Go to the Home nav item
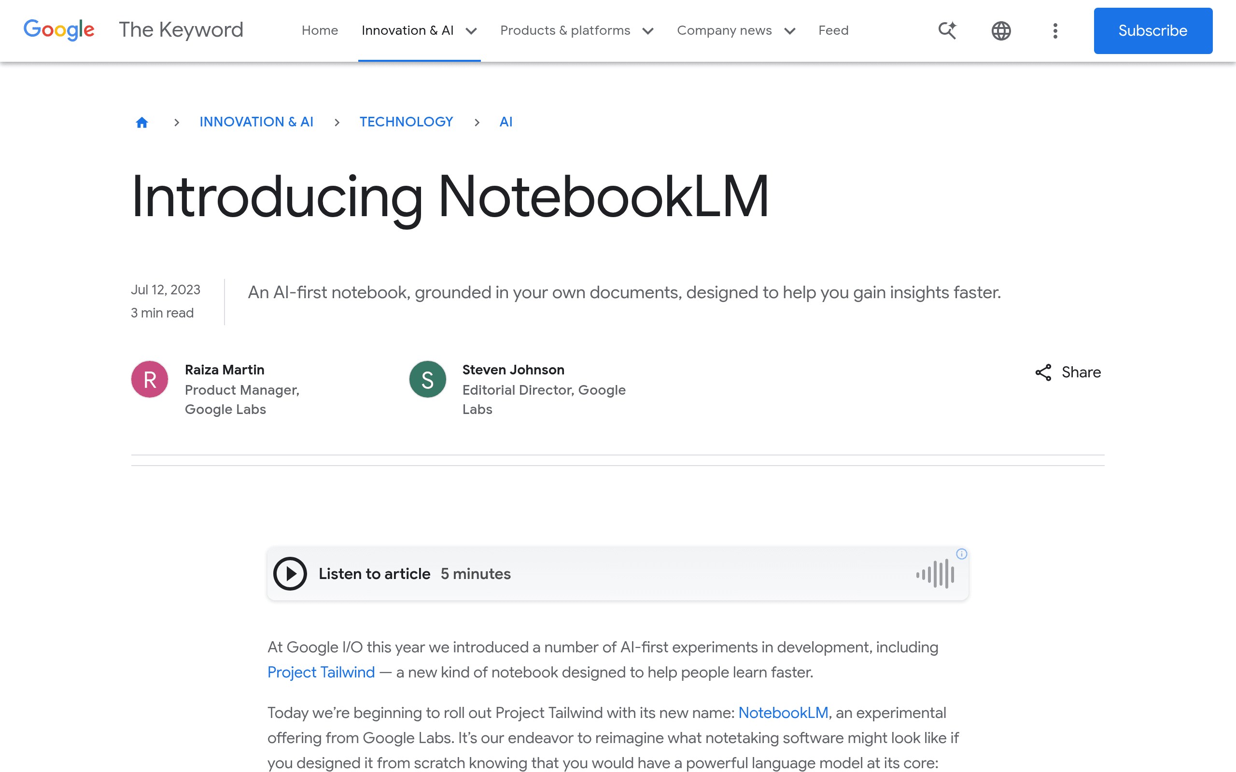This screenshot has width=1236, height=772. [x=320, y=30]
